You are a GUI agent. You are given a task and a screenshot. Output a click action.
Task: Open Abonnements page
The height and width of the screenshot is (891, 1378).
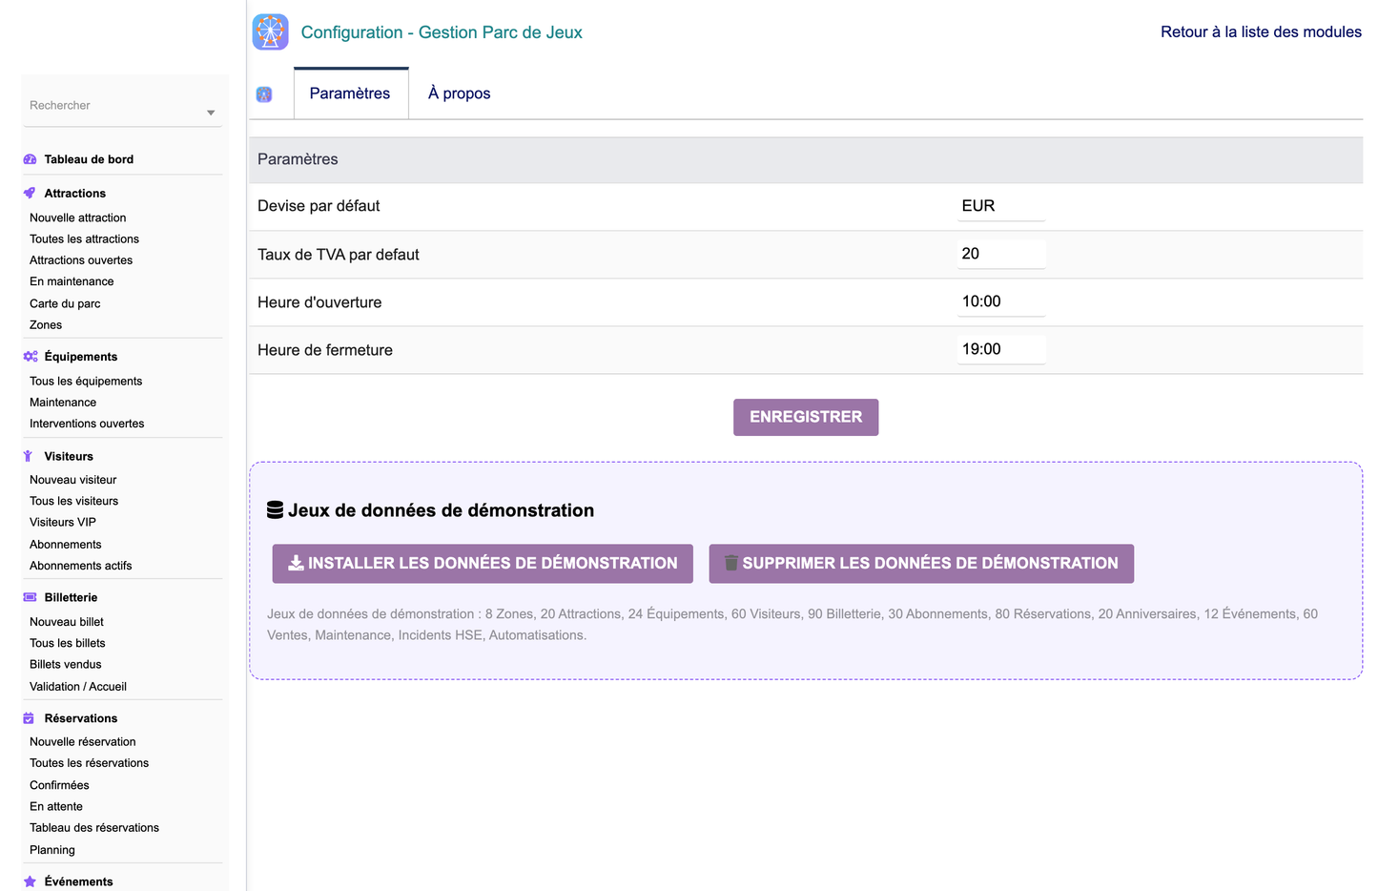pyautogui.click(x=66, y=545)
